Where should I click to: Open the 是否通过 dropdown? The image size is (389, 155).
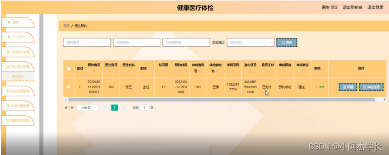[251, 42]
